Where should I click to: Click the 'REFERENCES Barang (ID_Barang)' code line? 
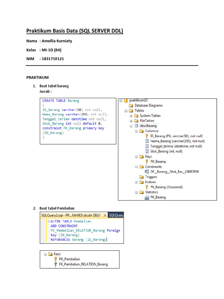tap(78, 240)
